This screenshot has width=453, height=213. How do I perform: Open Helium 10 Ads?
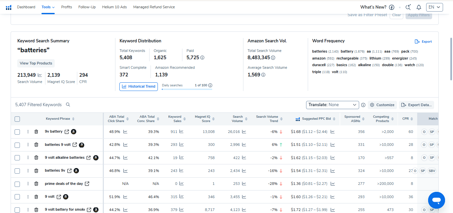(114, 7)
